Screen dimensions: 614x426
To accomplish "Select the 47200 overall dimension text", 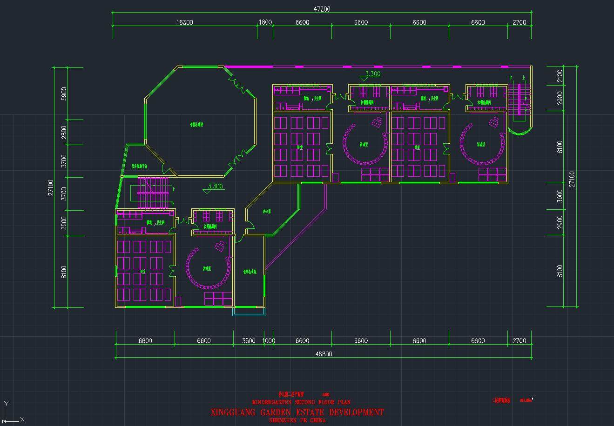I will click(322, 9).
